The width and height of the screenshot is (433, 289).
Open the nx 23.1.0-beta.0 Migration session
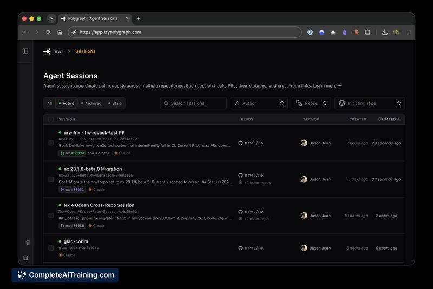93,169
